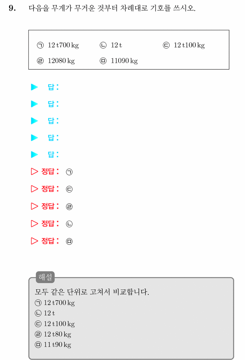The image size is (245, 360).
Task: Click the red triangle beside answer ㉣
Action: coord(34,206)
